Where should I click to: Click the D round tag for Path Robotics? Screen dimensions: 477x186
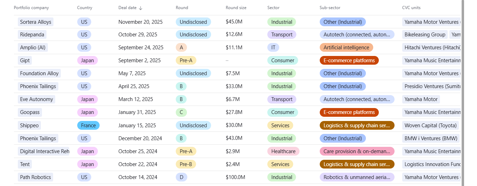coord(181,177)
